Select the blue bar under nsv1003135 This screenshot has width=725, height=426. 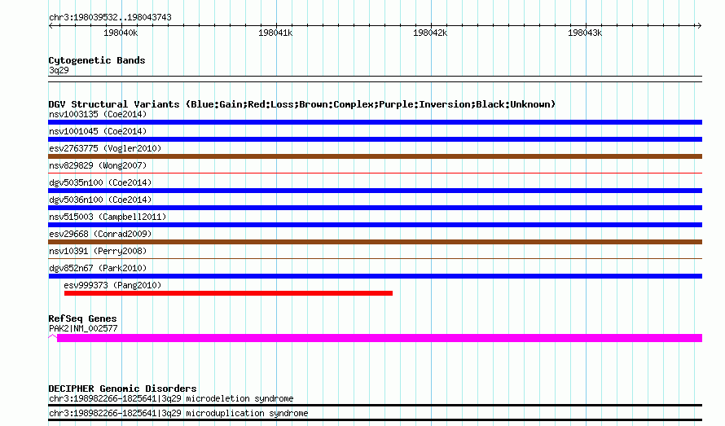tap(375, 122)
